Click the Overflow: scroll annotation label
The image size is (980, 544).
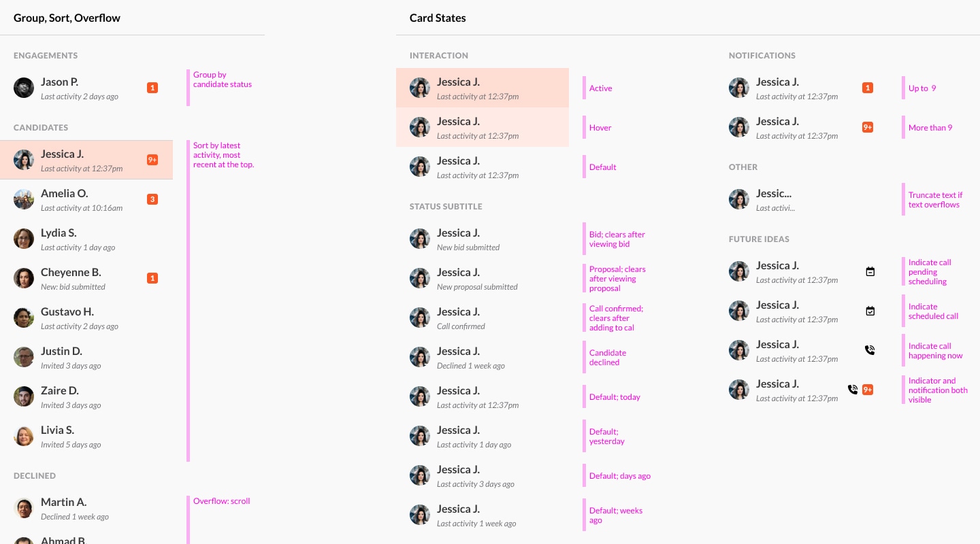(x=221, y=500)
